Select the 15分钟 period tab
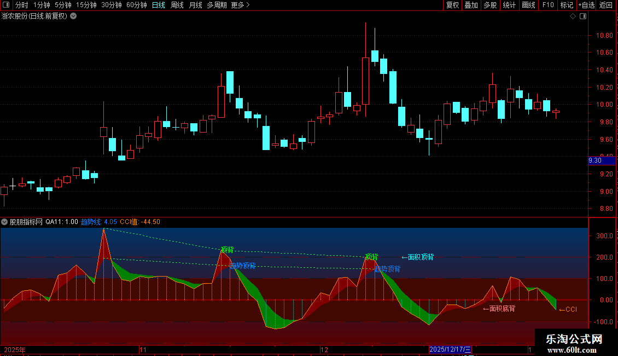This screenshot has height=356, width=618. point(86,5)
